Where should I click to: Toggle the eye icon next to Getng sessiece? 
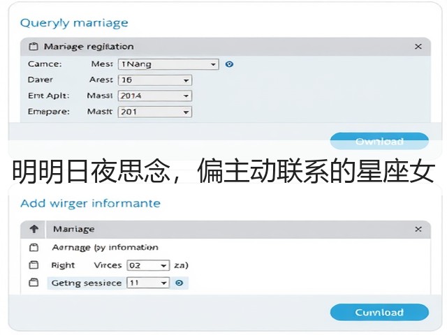179,283
